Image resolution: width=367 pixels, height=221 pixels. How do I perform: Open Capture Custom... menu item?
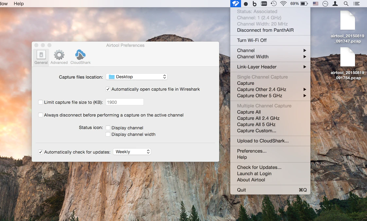coord(270,131)
